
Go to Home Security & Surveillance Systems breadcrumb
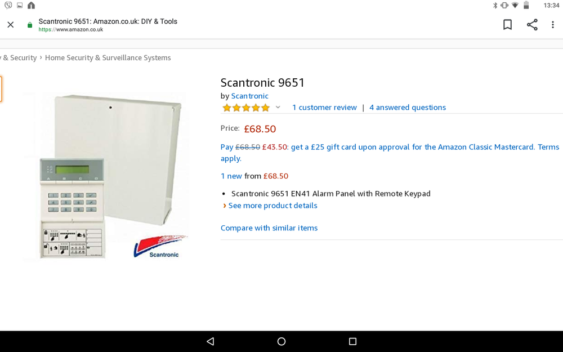coord(108,58)
